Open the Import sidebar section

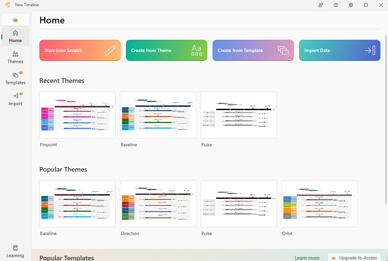[x=15, y=100]
